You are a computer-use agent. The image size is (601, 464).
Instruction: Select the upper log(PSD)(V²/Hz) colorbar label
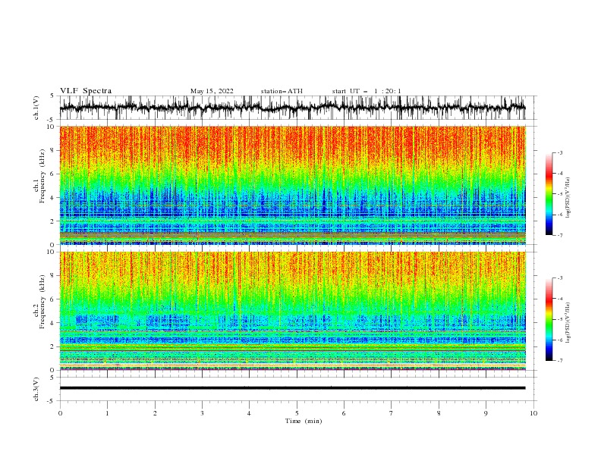(568, 198)
